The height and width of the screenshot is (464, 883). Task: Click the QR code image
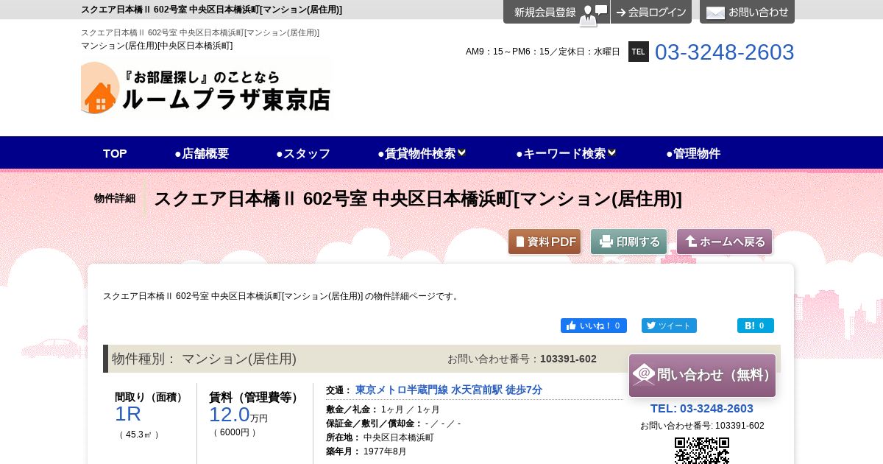click(x=702, y=450)
